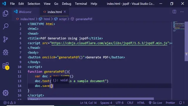Image resolution: width=188 pixels, height=106 pixels.
Task: Restore down the VS Code window
Action: (x=172, y=4)
